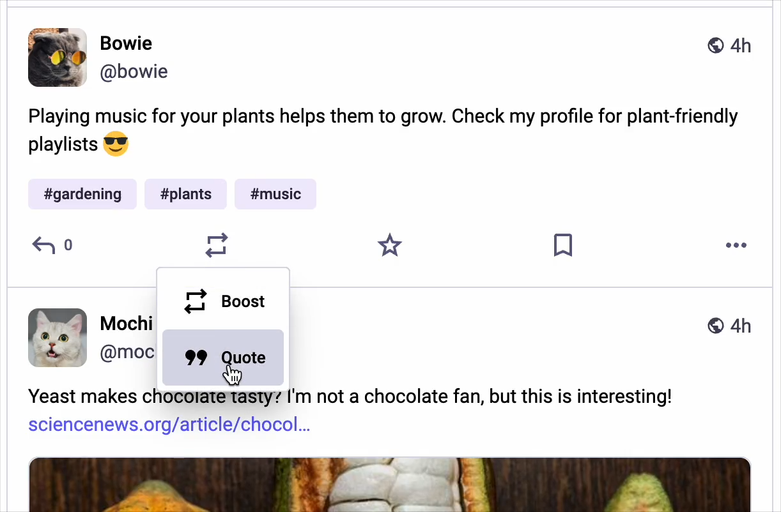Click the reply arrow icon on Bowie's post
781x512 pixels.
44,245
